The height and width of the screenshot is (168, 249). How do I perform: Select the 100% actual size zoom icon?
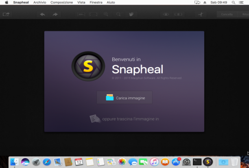coord(81,15)
